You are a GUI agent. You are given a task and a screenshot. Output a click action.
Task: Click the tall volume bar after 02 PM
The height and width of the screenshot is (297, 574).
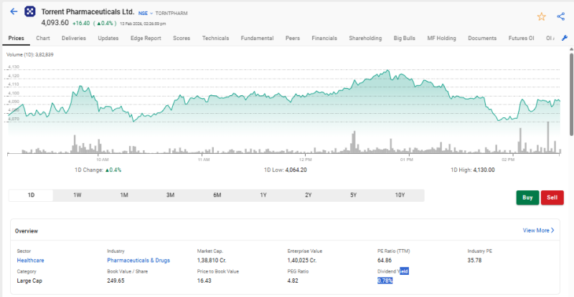coord(548,137)
